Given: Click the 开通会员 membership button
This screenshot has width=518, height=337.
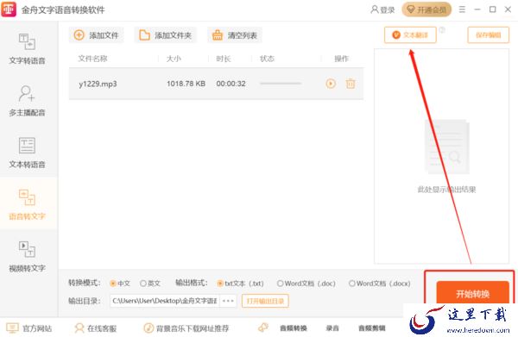Looking at the screenshot, I should tap(426, 9).
